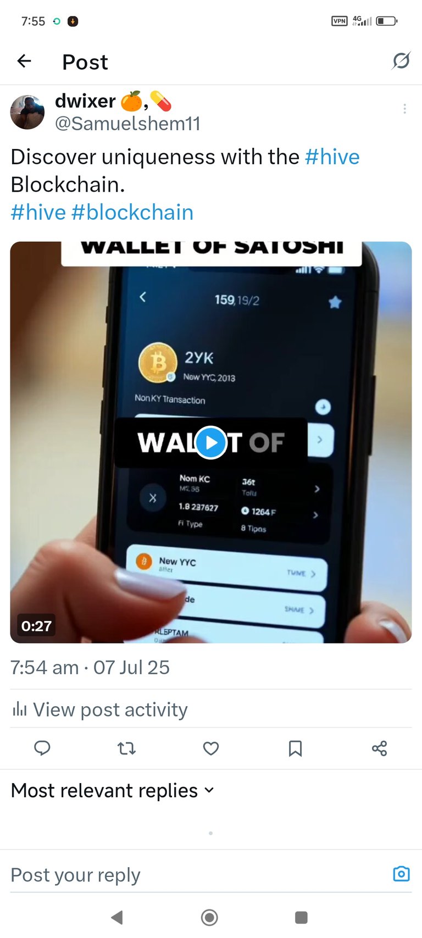Open the #hive hashtag after 'with the'
The width and height of the screenshot is (422, 938).
click(x=332, y=157)
